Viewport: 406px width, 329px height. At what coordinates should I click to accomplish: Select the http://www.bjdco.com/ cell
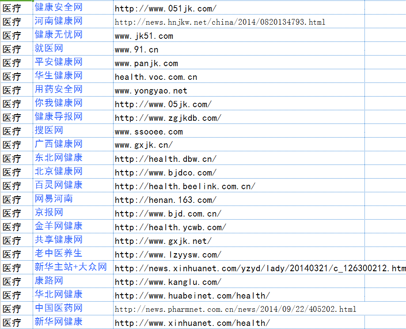[x=239, y=172]
